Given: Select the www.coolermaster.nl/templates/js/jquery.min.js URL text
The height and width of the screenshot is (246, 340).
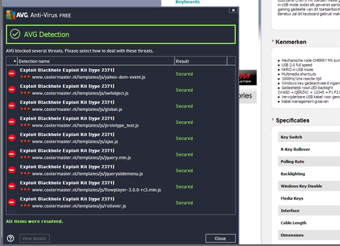Looking at the screenshot, I should (x=81, y=157).
